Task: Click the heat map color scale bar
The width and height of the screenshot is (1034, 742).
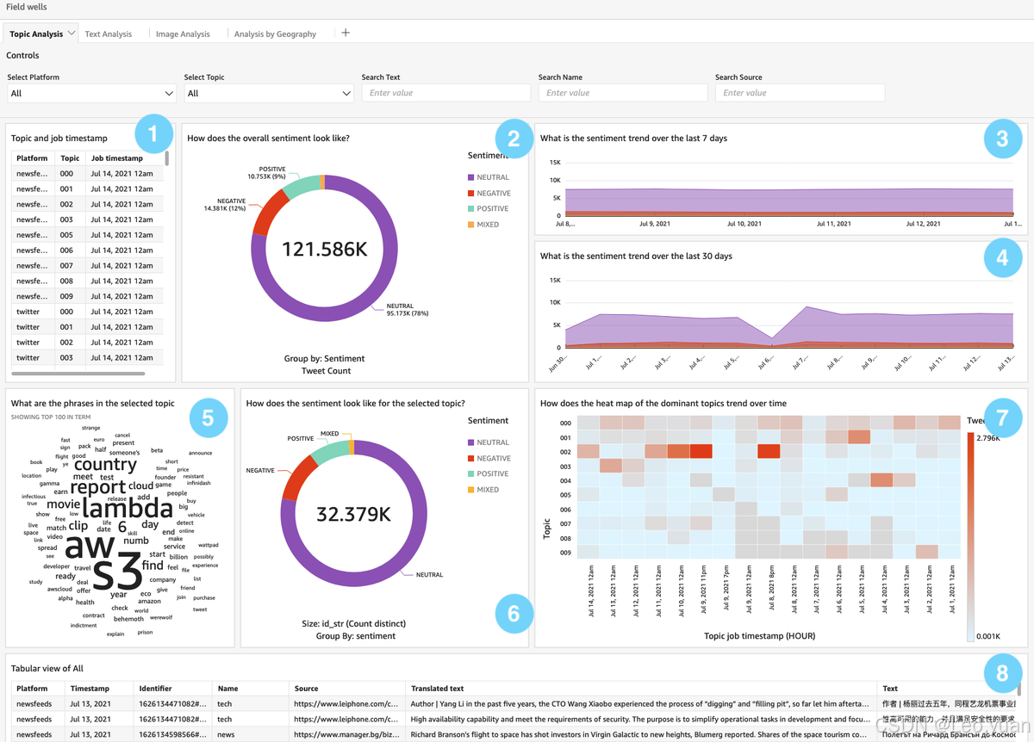Action: 970,537
